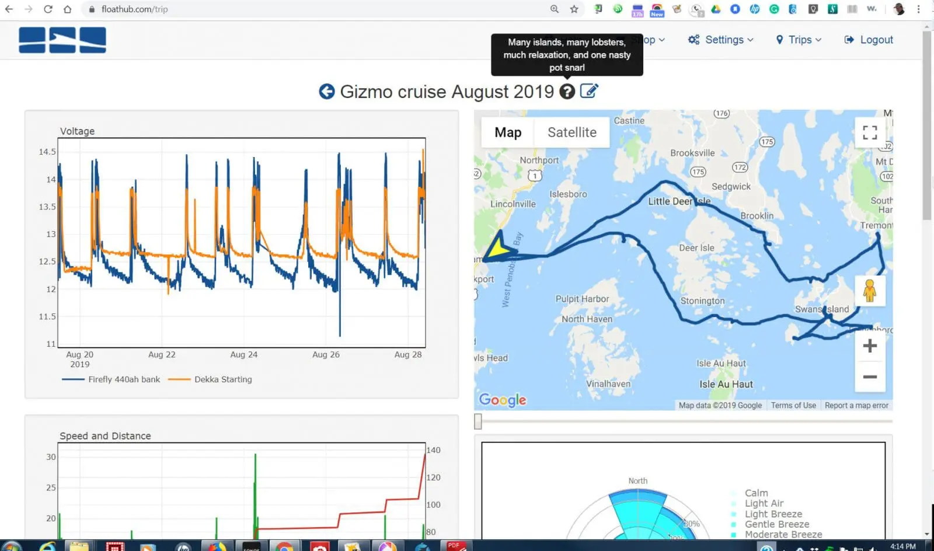Viewport: 934px width, 551px height.
Task: Switch map to Satellite view
Action: (x=572, y=132)
